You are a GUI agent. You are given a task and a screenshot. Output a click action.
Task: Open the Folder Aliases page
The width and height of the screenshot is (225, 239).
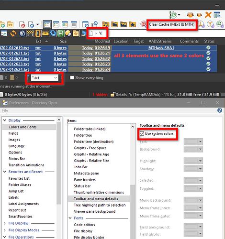coord(20,185)
